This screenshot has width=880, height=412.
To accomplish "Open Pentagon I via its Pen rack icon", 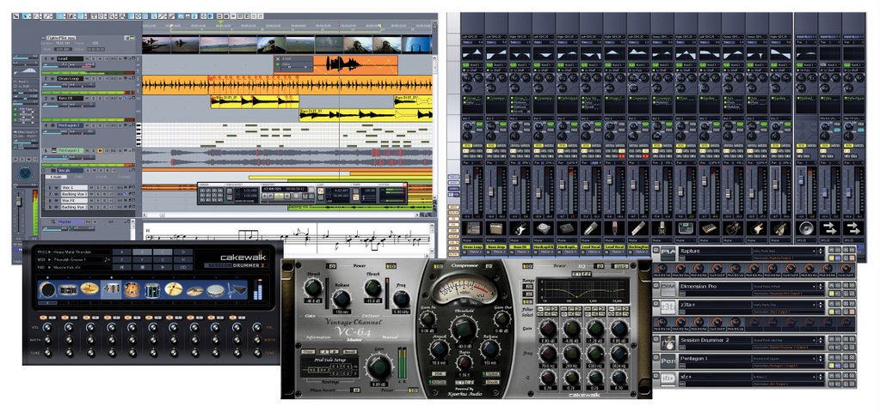I will 668,361.
